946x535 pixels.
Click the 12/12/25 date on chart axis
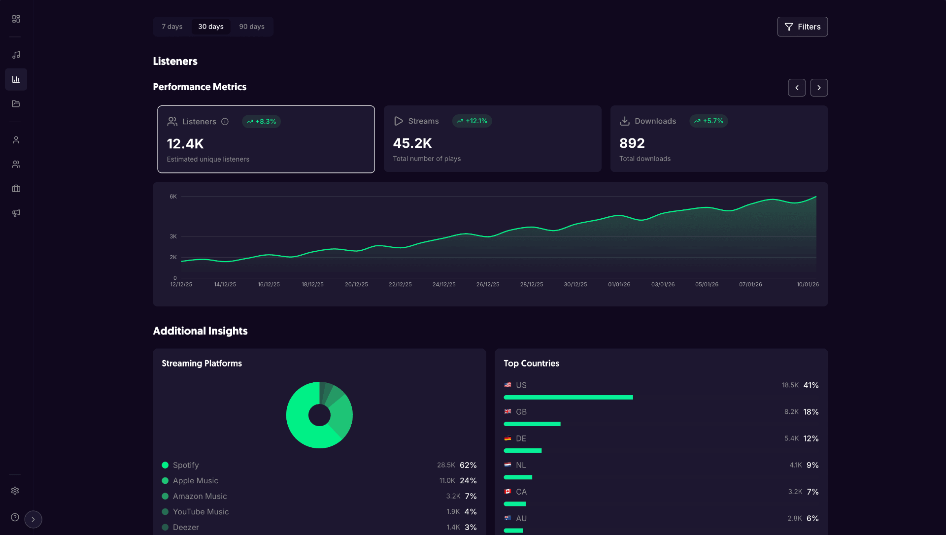click(181, 285)
